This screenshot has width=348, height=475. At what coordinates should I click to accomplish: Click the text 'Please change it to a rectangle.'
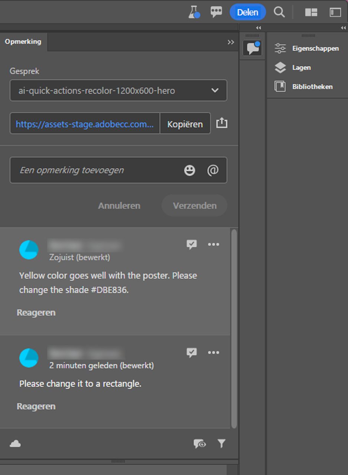click(80, 384)
